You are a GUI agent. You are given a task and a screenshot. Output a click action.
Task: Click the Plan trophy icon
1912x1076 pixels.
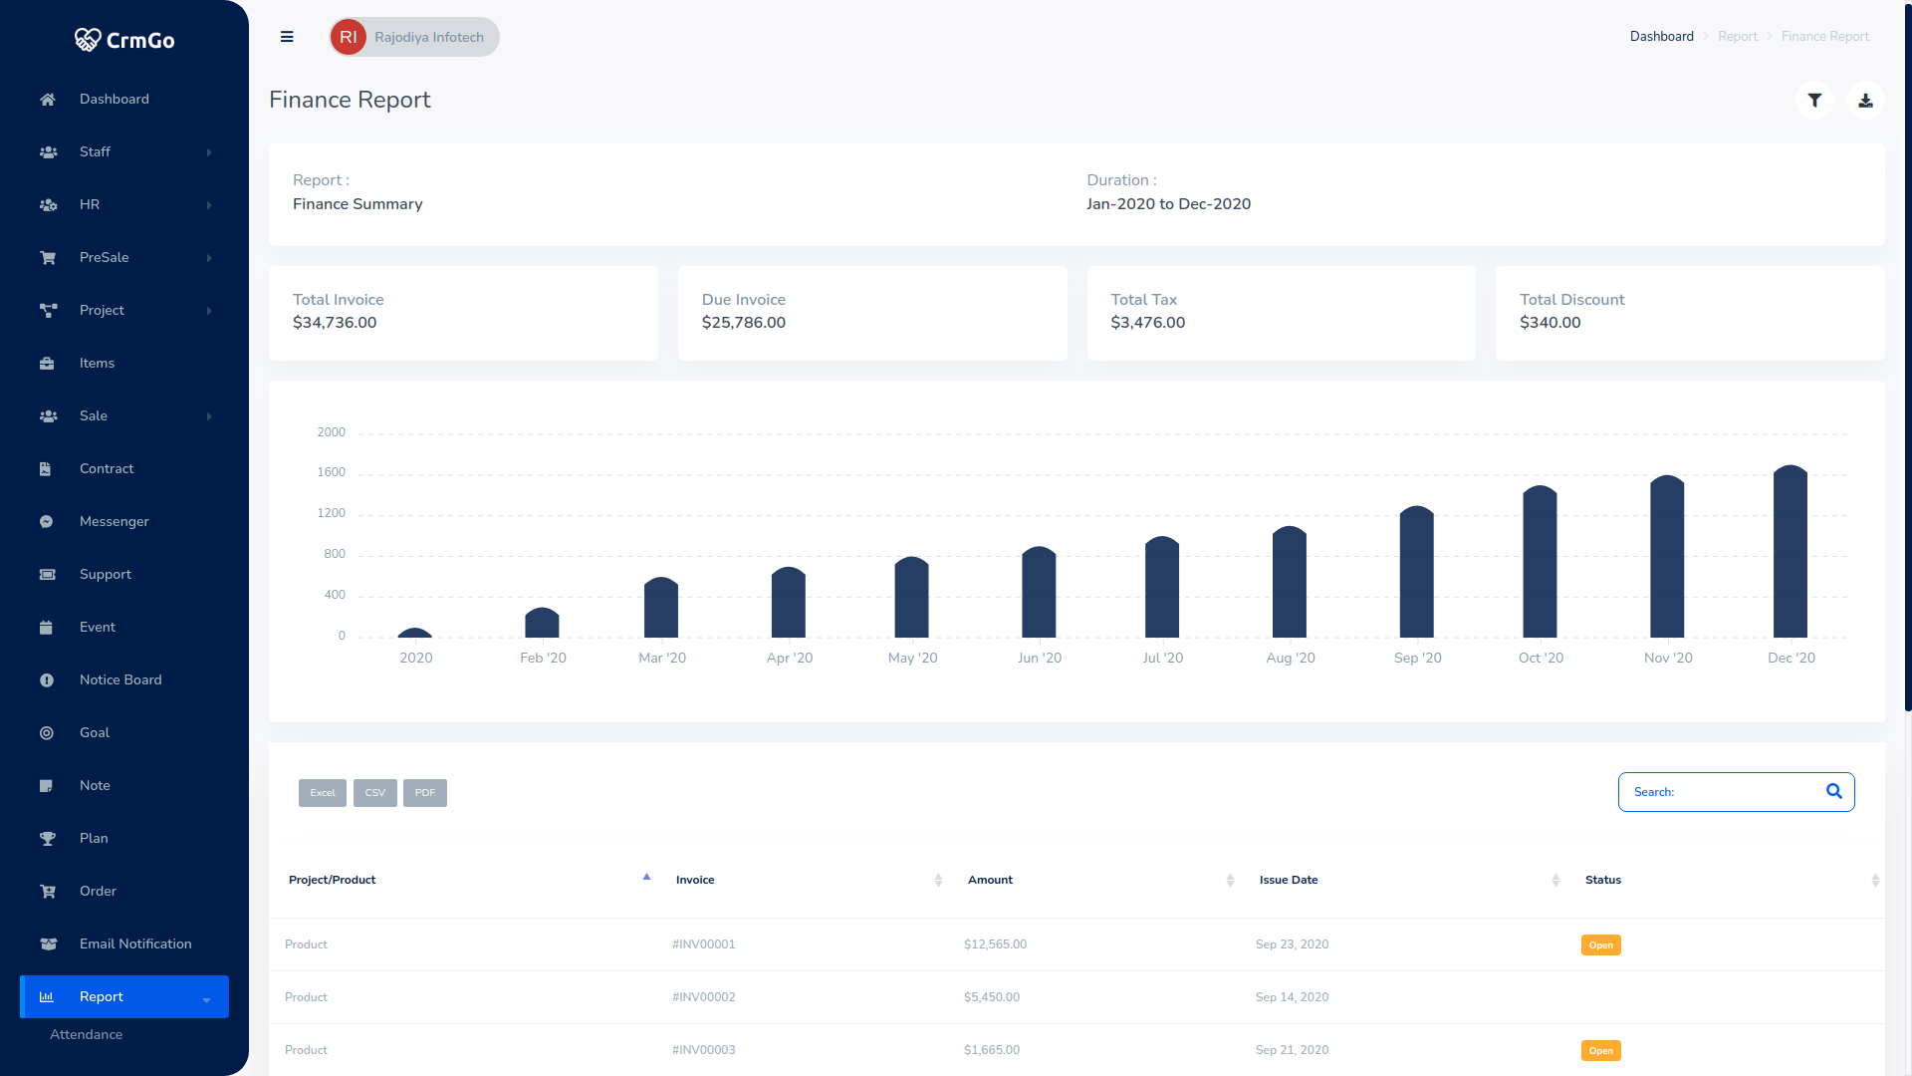47,839
